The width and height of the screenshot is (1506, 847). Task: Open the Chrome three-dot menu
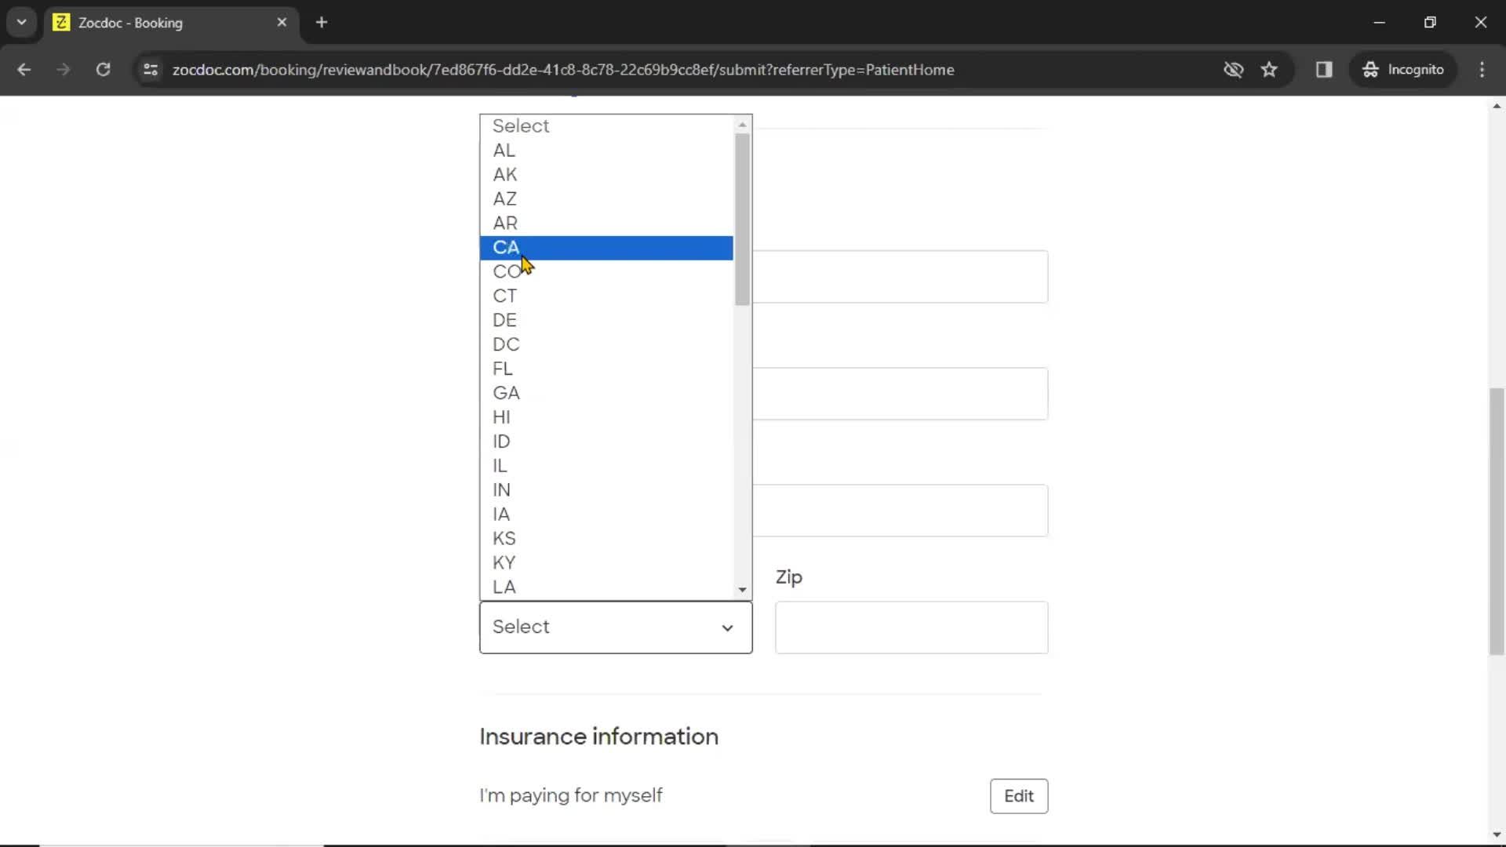click(1482, 70)
